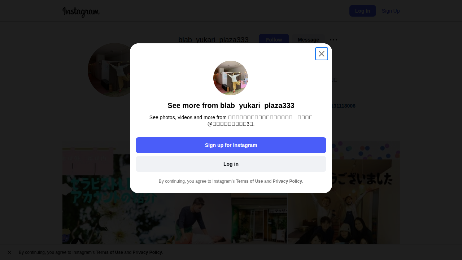Follow blab_yukari_plaza333 account
This screenshot has width=462, height=260.
pos(274,40)
